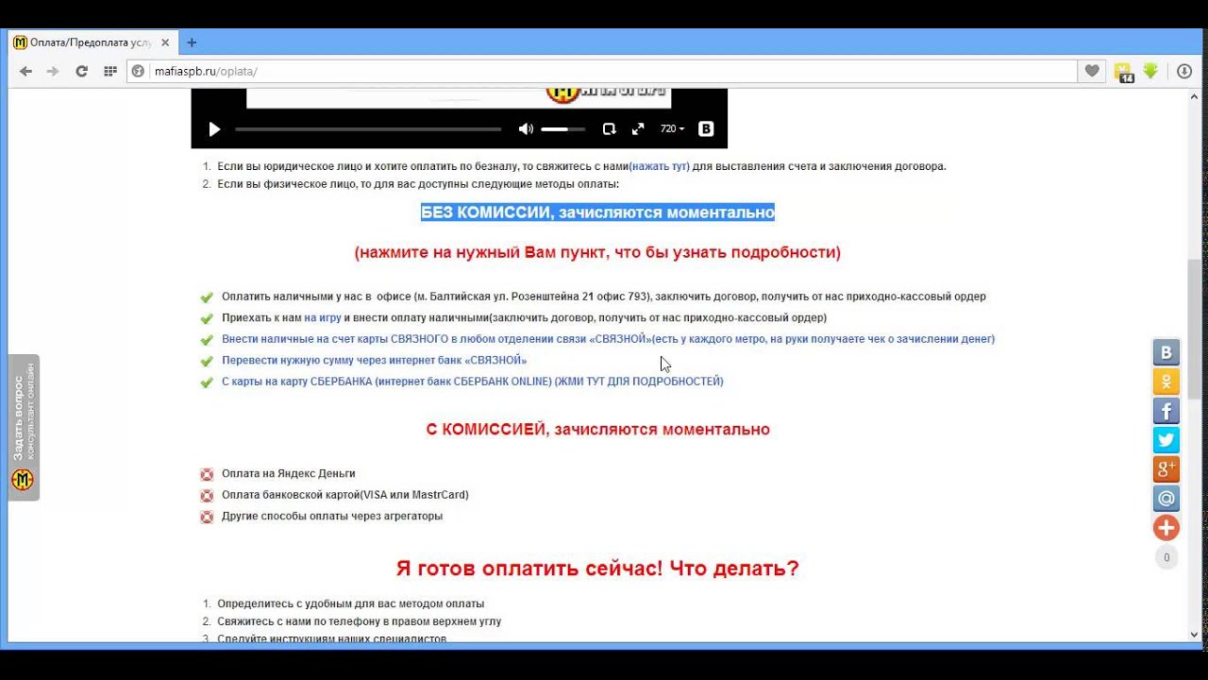Click the share counter showing 0
1208x680 pixels.
point(1166,557)
